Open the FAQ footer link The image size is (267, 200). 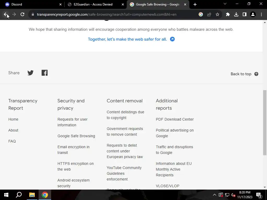pyautogui.click(x=12, y=141)
